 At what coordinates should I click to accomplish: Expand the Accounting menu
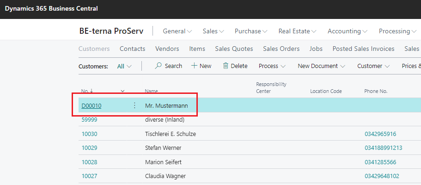pos(348,31)
